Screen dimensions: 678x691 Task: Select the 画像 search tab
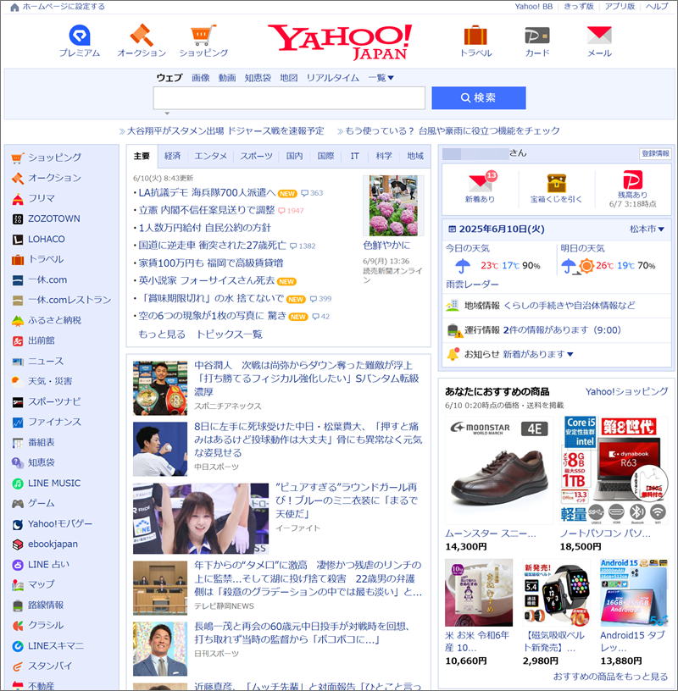point(201,78)
